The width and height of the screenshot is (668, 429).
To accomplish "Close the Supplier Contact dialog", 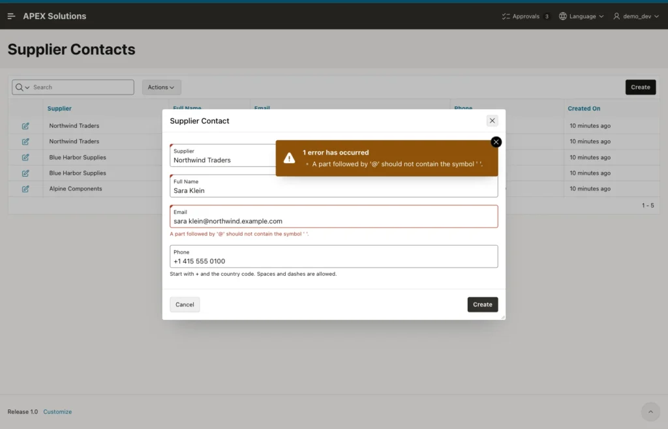I will 492,121.
